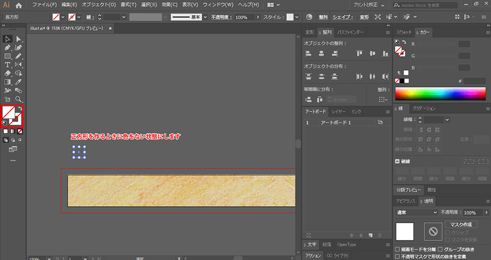
Task: Click the Home icon
Action: [19, 5]
